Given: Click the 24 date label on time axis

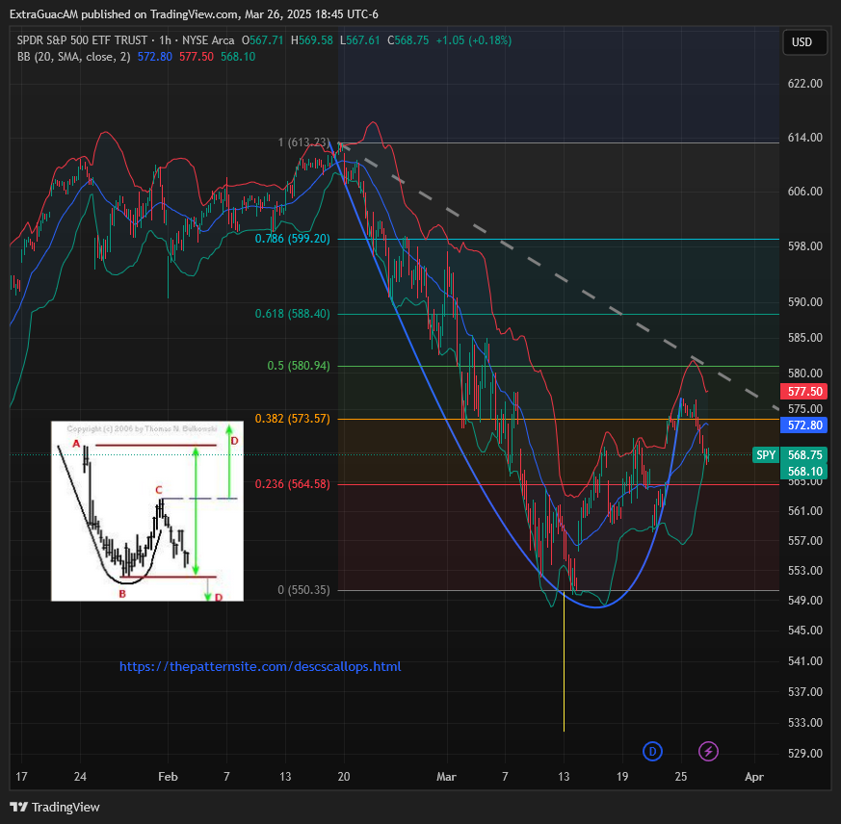Looking at the screenshot, I should tap(80, 776).
